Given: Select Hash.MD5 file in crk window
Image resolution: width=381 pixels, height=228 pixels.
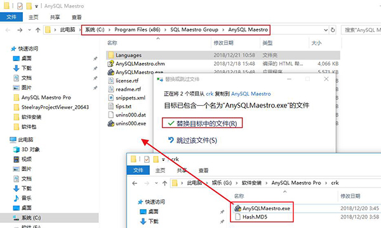Looking at the screenshot, I should pos(251,217).
